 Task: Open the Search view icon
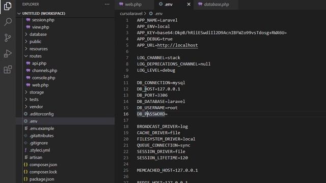8,21
